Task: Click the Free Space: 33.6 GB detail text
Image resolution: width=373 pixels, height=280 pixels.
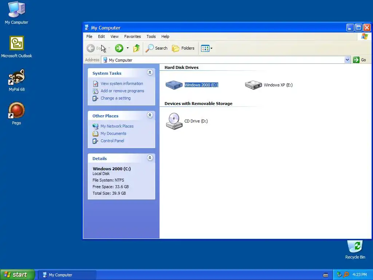Action: [x=111, y=187]
